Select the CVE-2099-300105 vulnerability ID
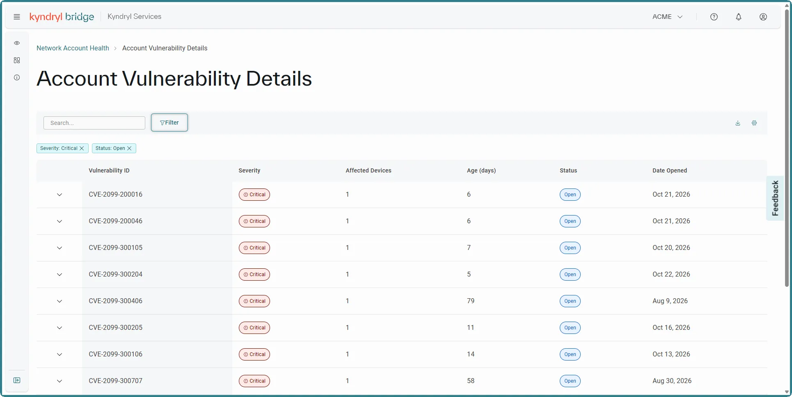 click(x=116, y=248)
